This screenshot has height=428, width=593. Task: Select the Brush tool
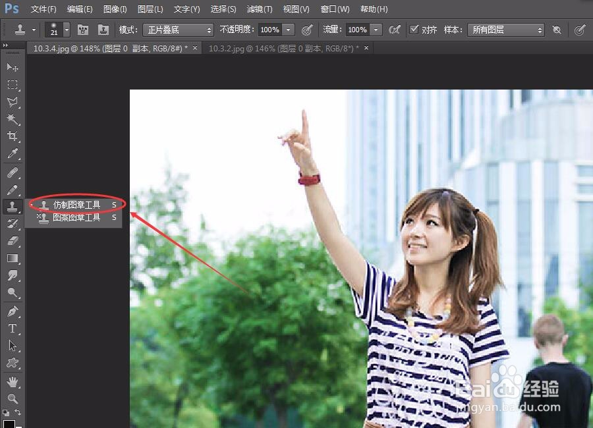[12, 190]
